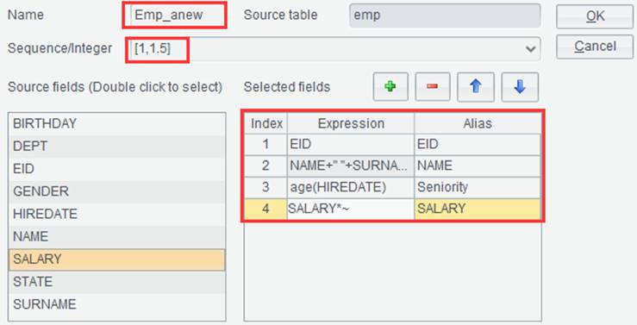Image resolution: width=637 pixels, height=325 pixels.
Task: Click the blue up arrow move-up icon
Action: pyautogui.click(x=476, y=86)
